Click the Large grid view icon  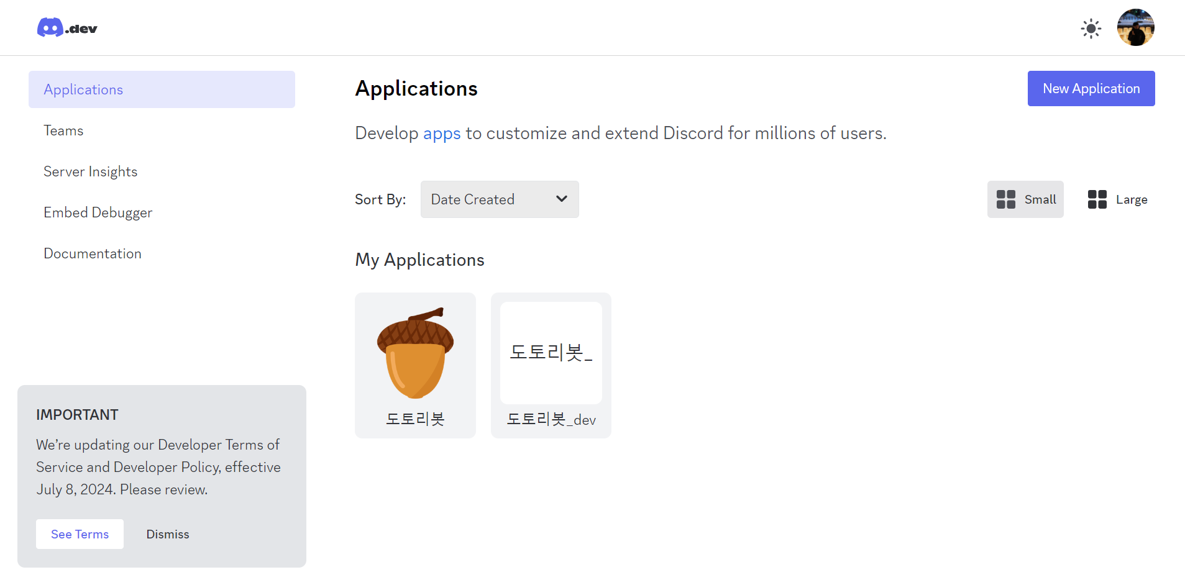[x=1097, y=199]
